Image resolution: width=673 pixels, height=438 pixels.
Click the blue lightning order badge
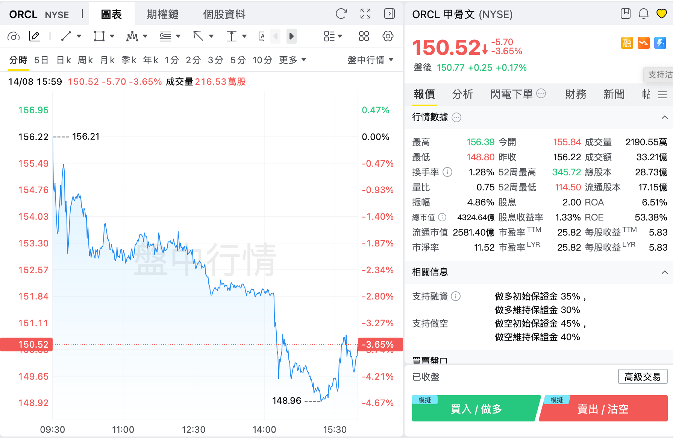coord(660,43)
